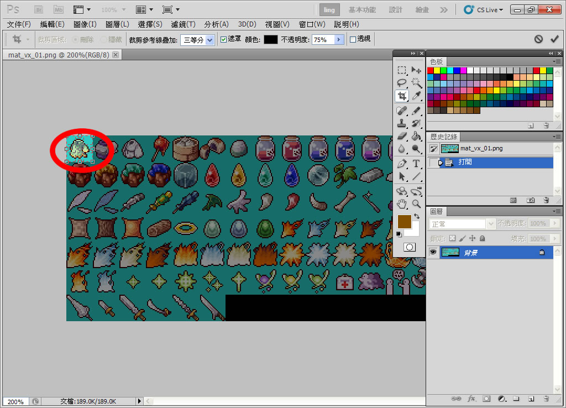Select the Hand tool
This screenshot has width=566, height=408.
[x=402, y=204]
